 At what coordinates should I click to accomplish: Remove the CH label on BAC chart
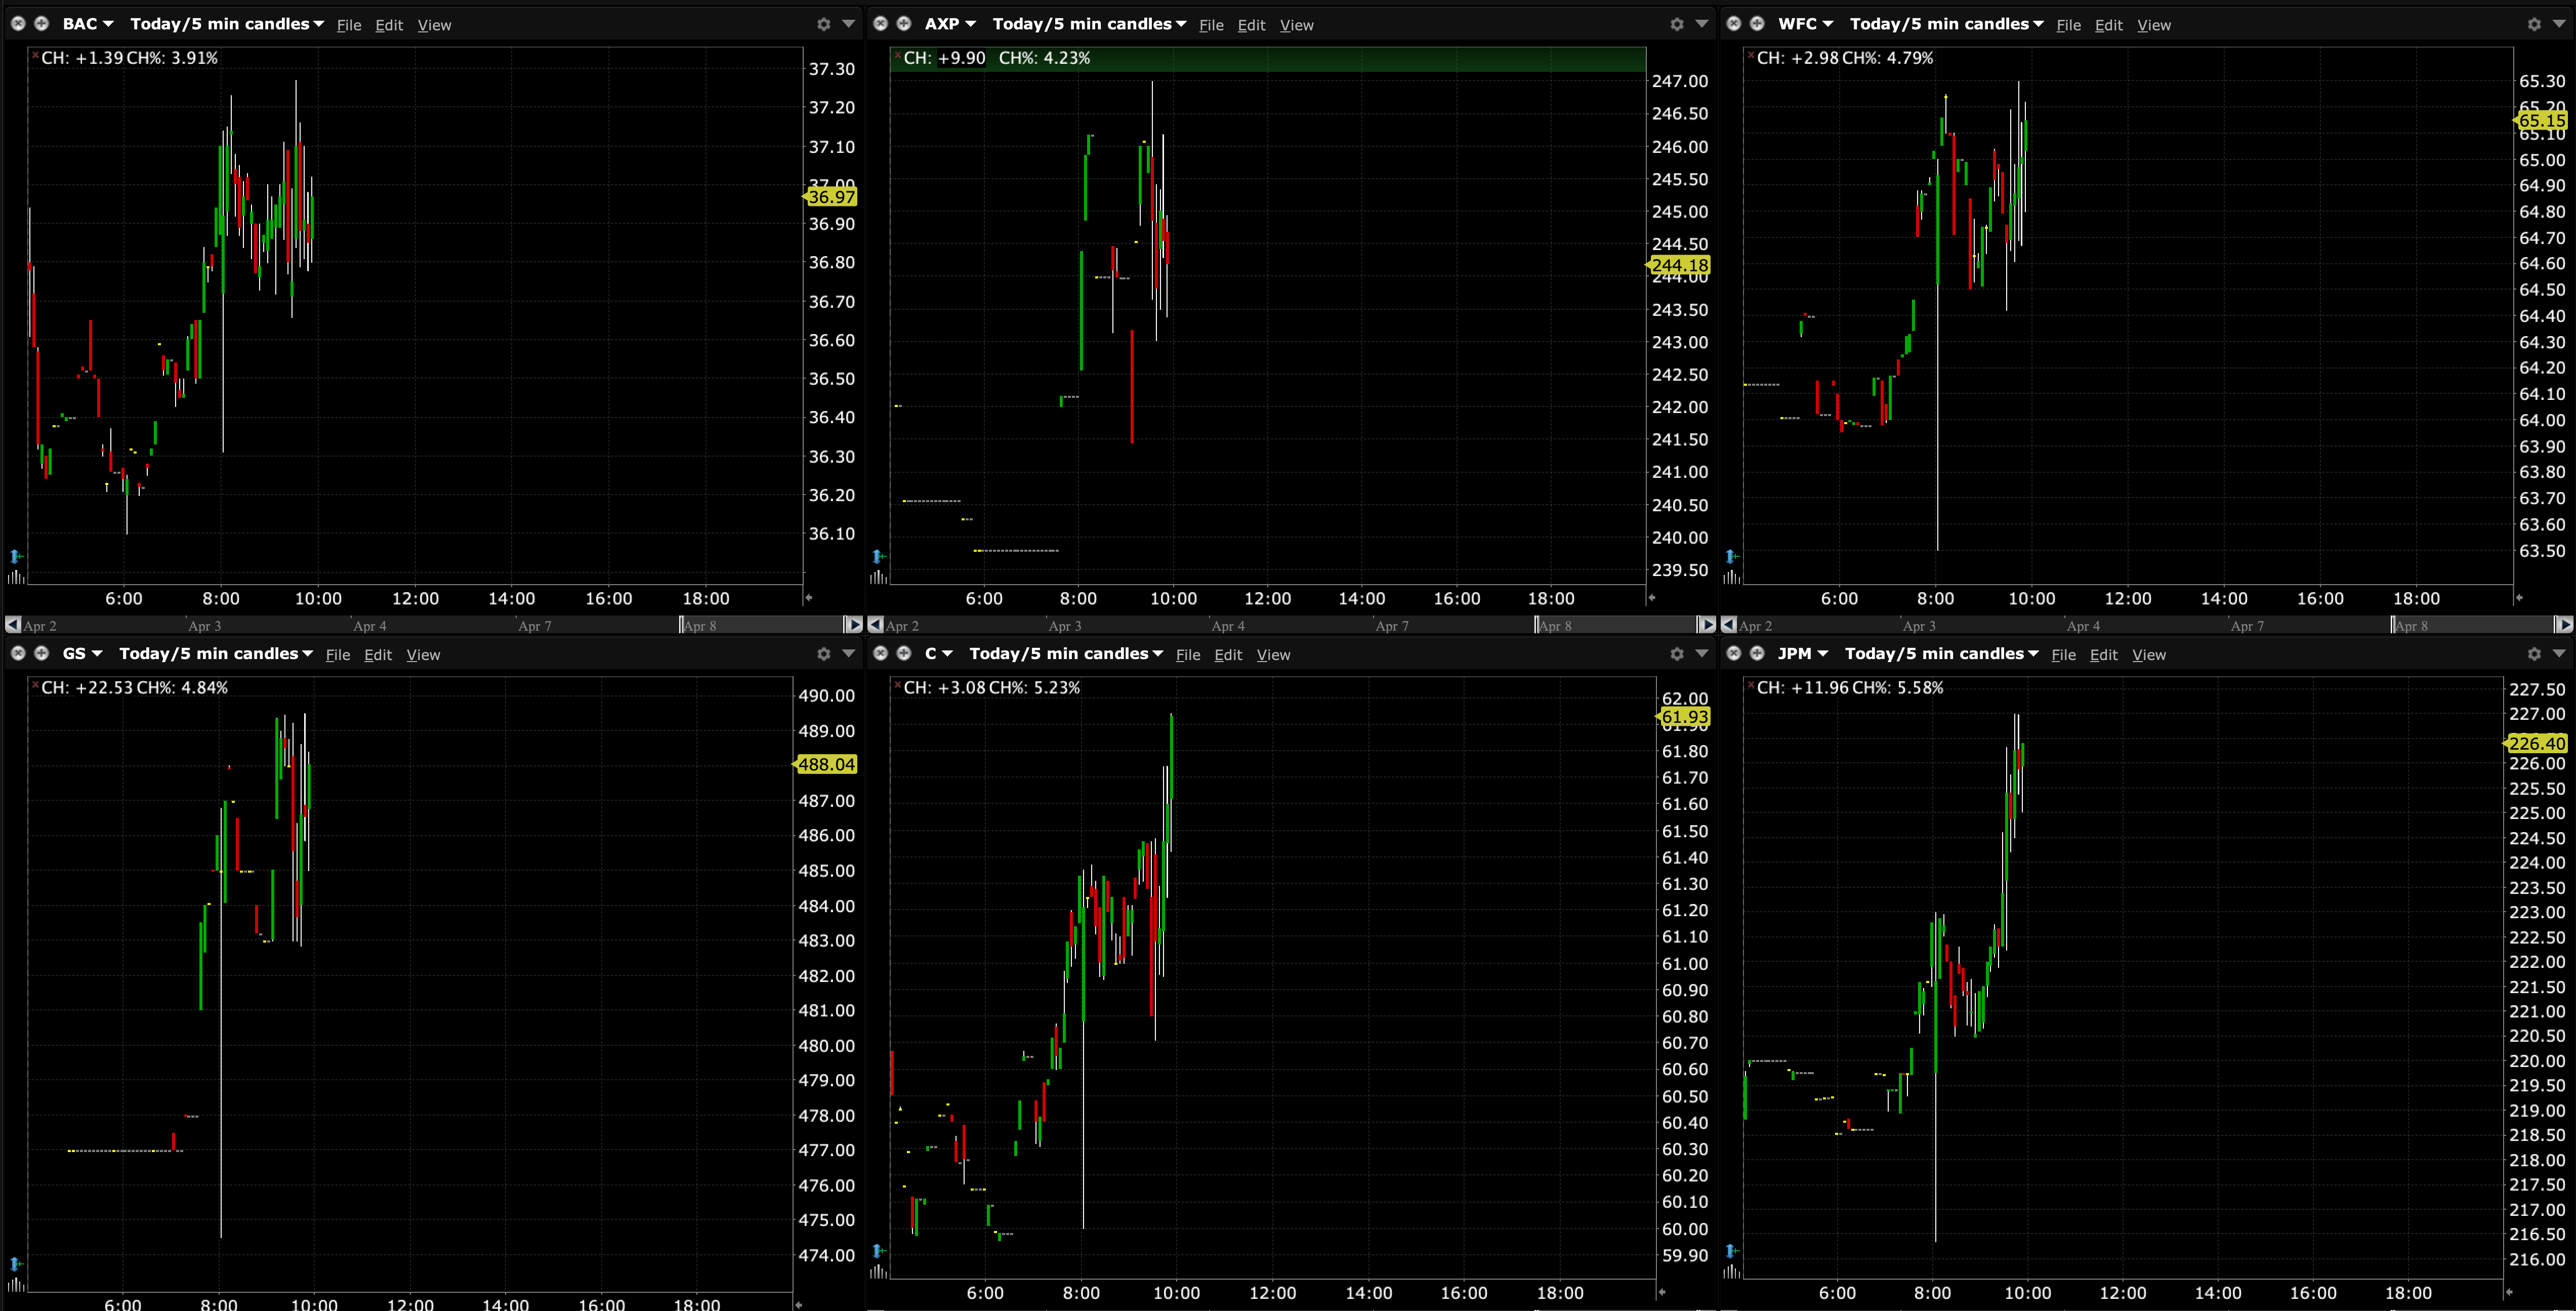coord(35,55)
